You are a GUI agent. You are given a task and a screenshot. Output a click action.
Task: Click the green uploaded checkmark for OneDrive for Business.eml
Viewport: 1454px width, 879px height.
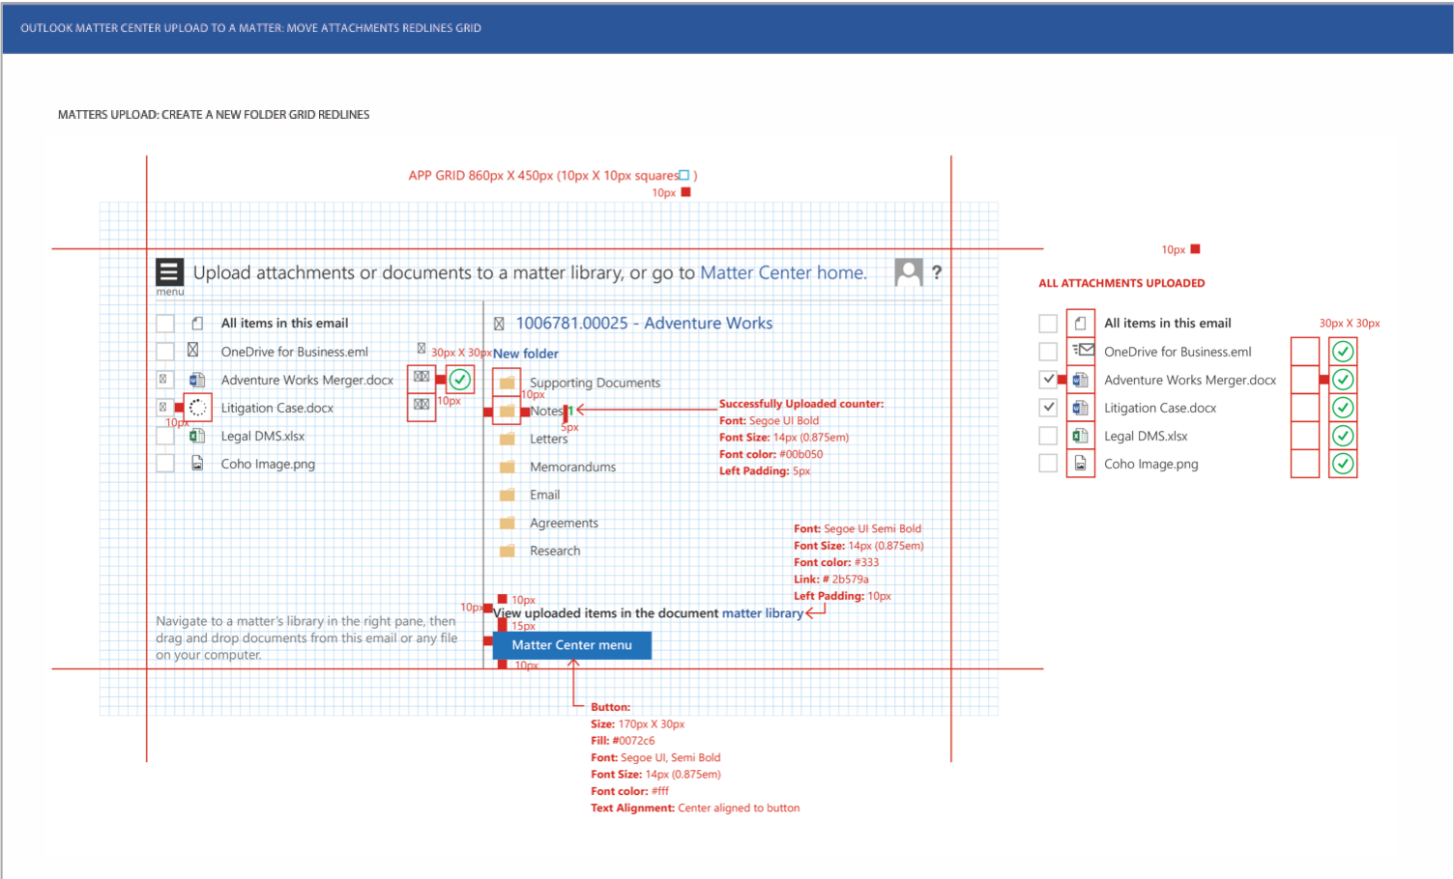click(x=1343, y=352)
